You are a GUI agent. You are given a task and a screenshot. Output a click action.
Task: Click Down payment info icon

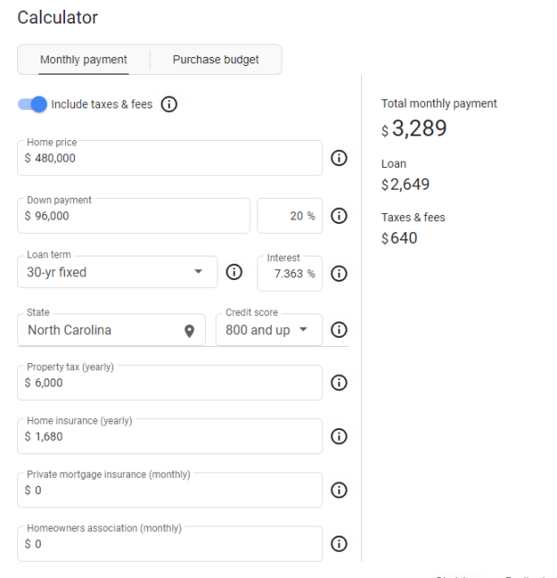click(339, 216)
